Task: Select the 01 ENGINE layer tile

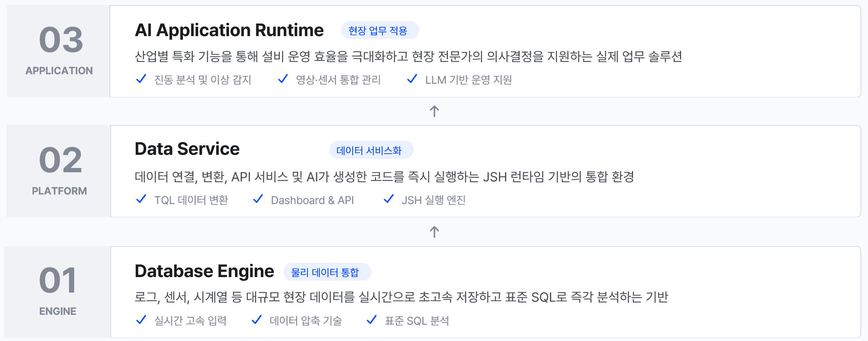Action: click(58, 292)
